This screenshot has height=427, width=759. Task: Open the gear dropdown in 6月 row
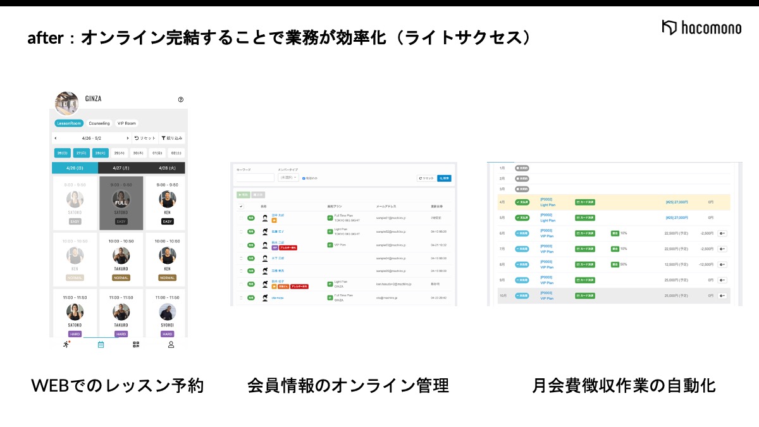click(722, 233)
